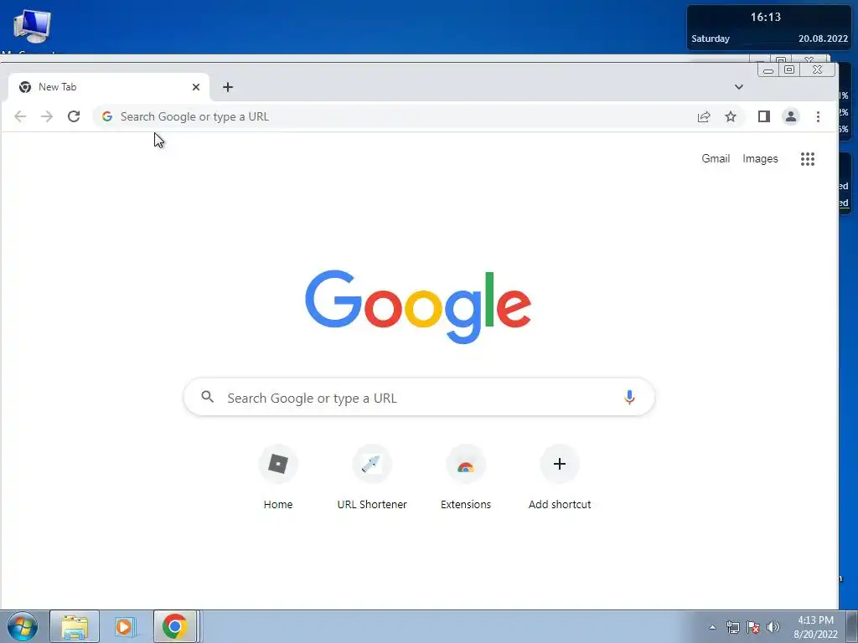Open the volume speaker tray icon

tap(773, 627)
